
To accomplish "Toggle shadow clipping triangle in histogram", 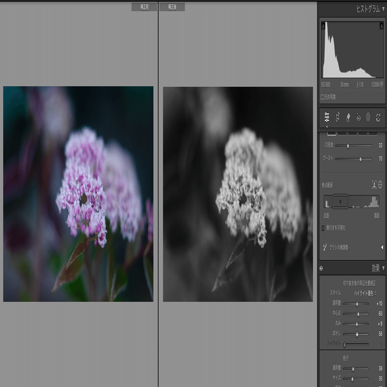I will (323, 25).
